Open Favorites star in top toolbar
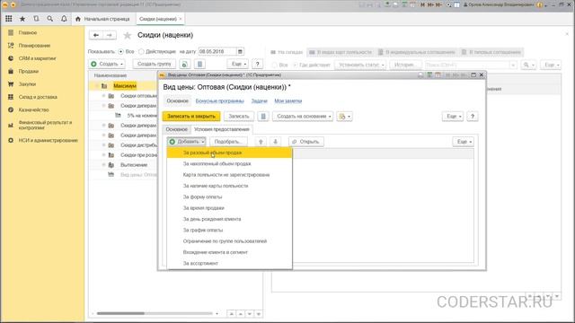The image size is (575, 323). (x=22, y=18)
